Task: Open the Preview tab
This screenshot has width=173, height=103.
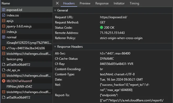Action: pos(85,3)
